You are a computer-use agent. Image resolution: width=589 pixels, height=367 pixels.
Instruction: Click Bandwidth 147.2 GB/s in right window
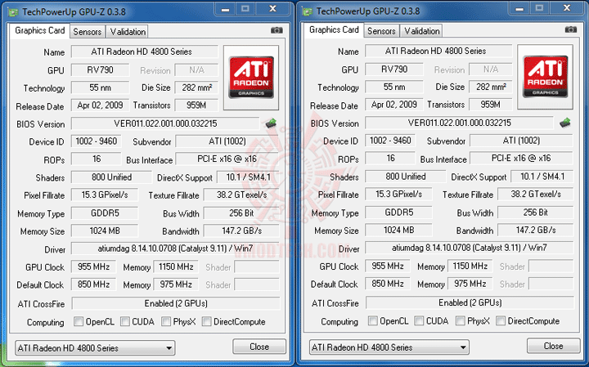pyautogui.click(x=536, y=230)
